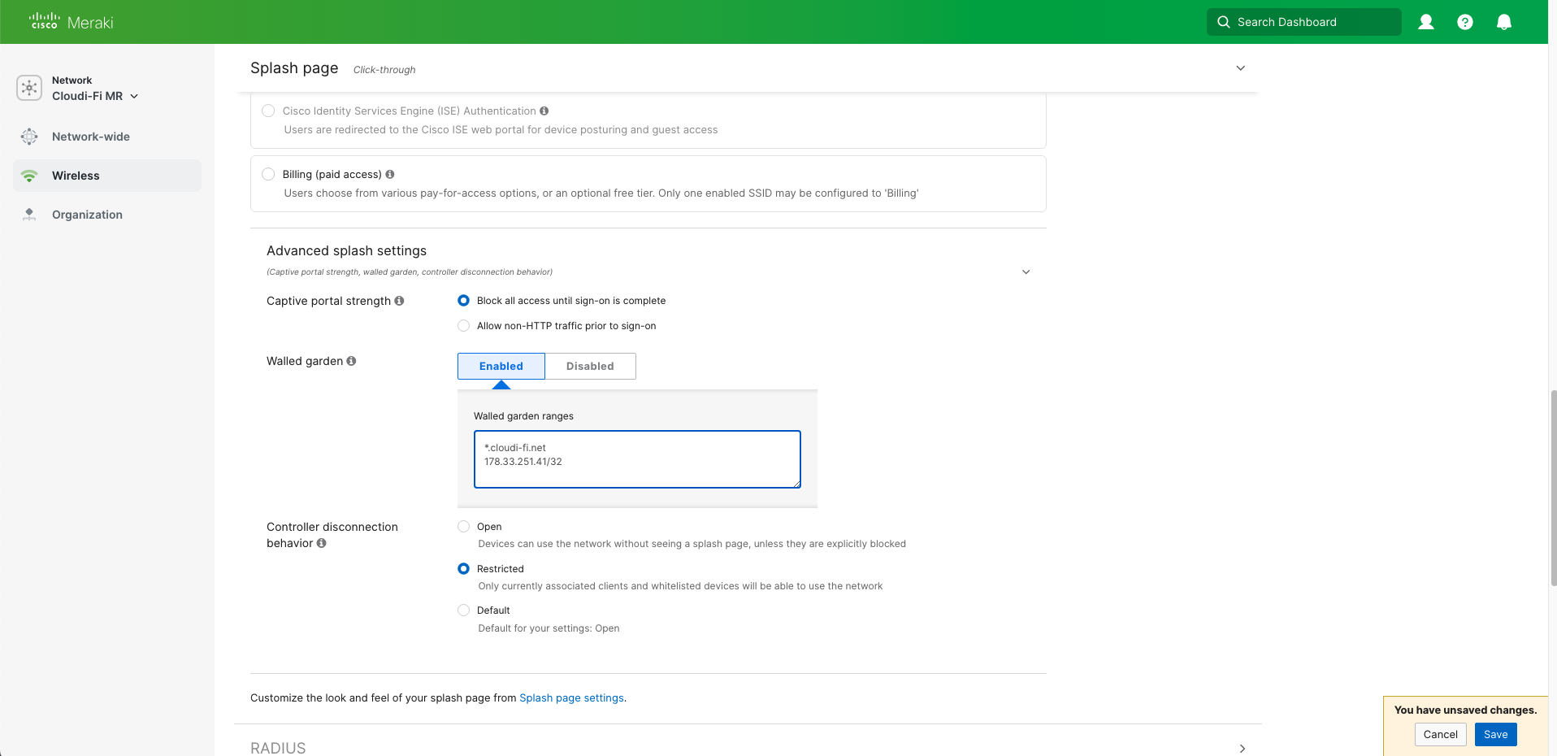Choose Allow non-HTTP traffic prior to sign-on
Viewport: 1557px width, 756px height.
[463, 326]
